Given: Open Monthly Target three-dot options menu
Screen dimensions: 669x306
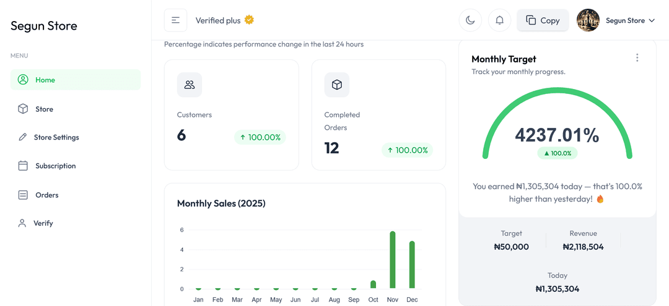Looking at the screenshot, I should tap(637, 57).
